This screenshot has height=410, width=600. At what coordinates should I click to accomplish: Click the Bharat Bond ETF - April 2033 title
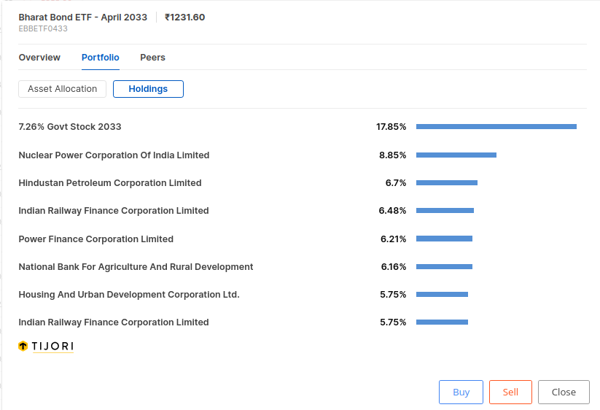82,18
